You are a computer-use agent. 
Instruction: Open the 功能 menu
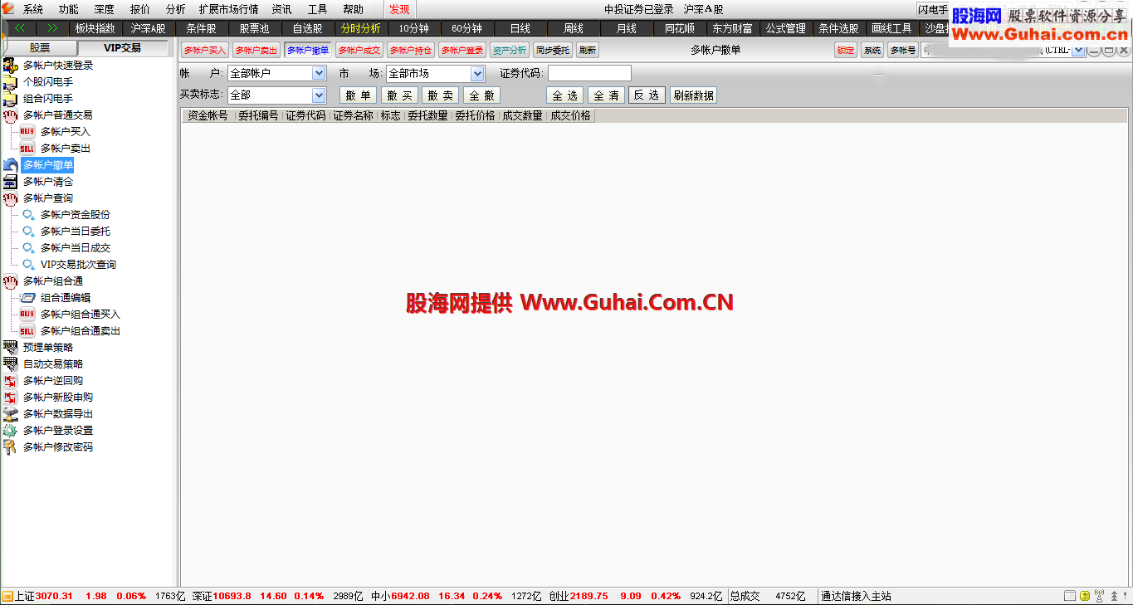coord(69,10)
